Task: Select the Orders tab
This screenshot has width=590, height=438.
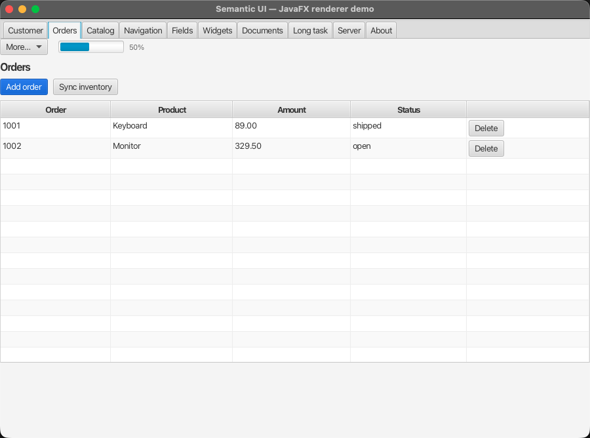Action: pos(65,30)
